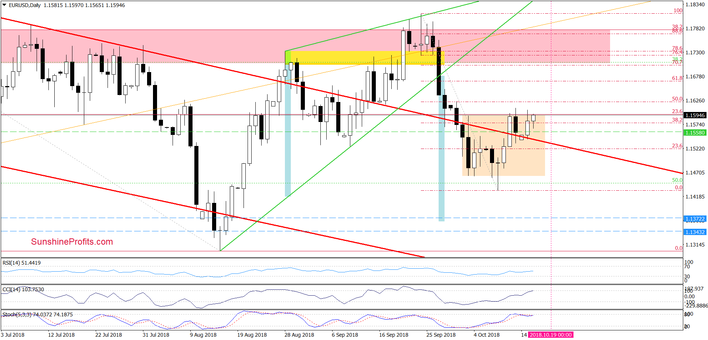This screenshot has width=708, height=340.
Task: Click the 3 Jul 2018 date label
Action: (13, 335)
